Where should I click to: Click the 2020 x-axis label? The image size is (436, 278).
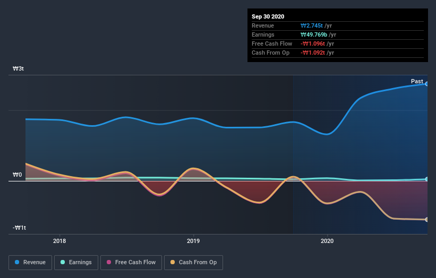tap(327, 241)
